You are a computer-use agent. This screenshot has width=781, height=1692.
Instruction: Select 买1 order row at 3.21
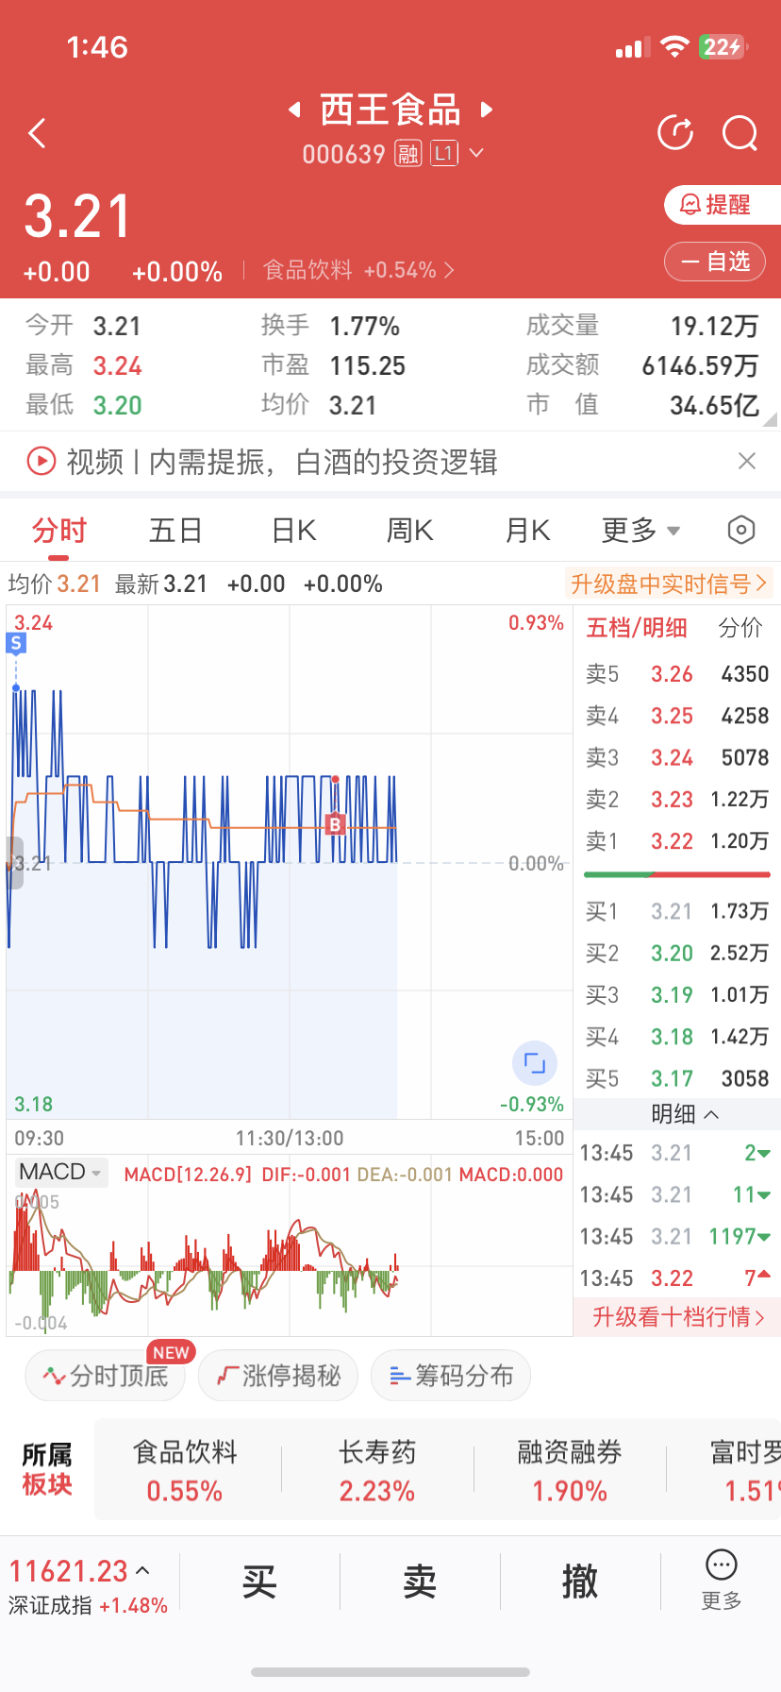[677, 911]
